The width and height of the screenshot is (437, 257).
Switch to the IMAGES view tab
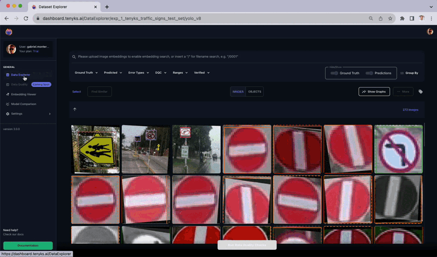pos(238,91)
